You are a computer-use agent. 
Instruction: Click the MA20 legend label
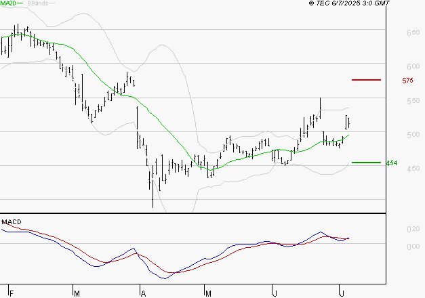8,3
